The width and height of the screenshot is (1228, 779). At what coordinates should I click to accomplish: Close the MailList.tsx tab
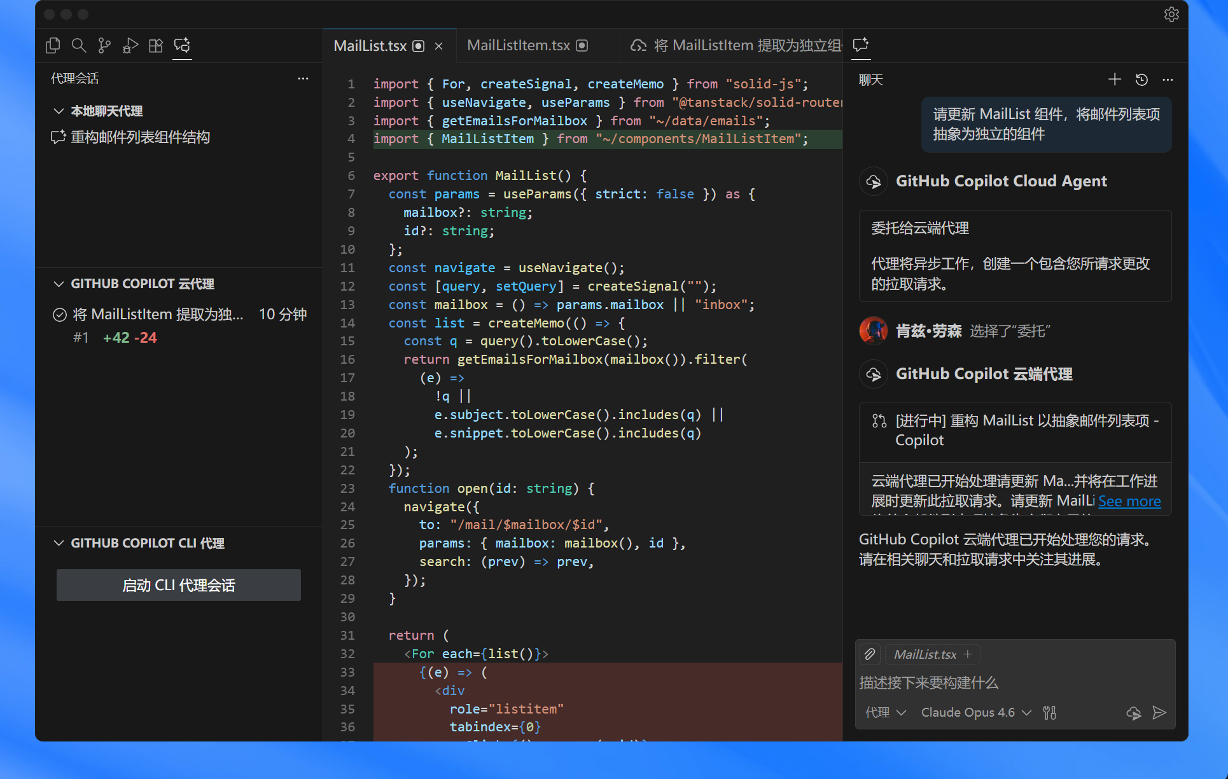(439, 46)
